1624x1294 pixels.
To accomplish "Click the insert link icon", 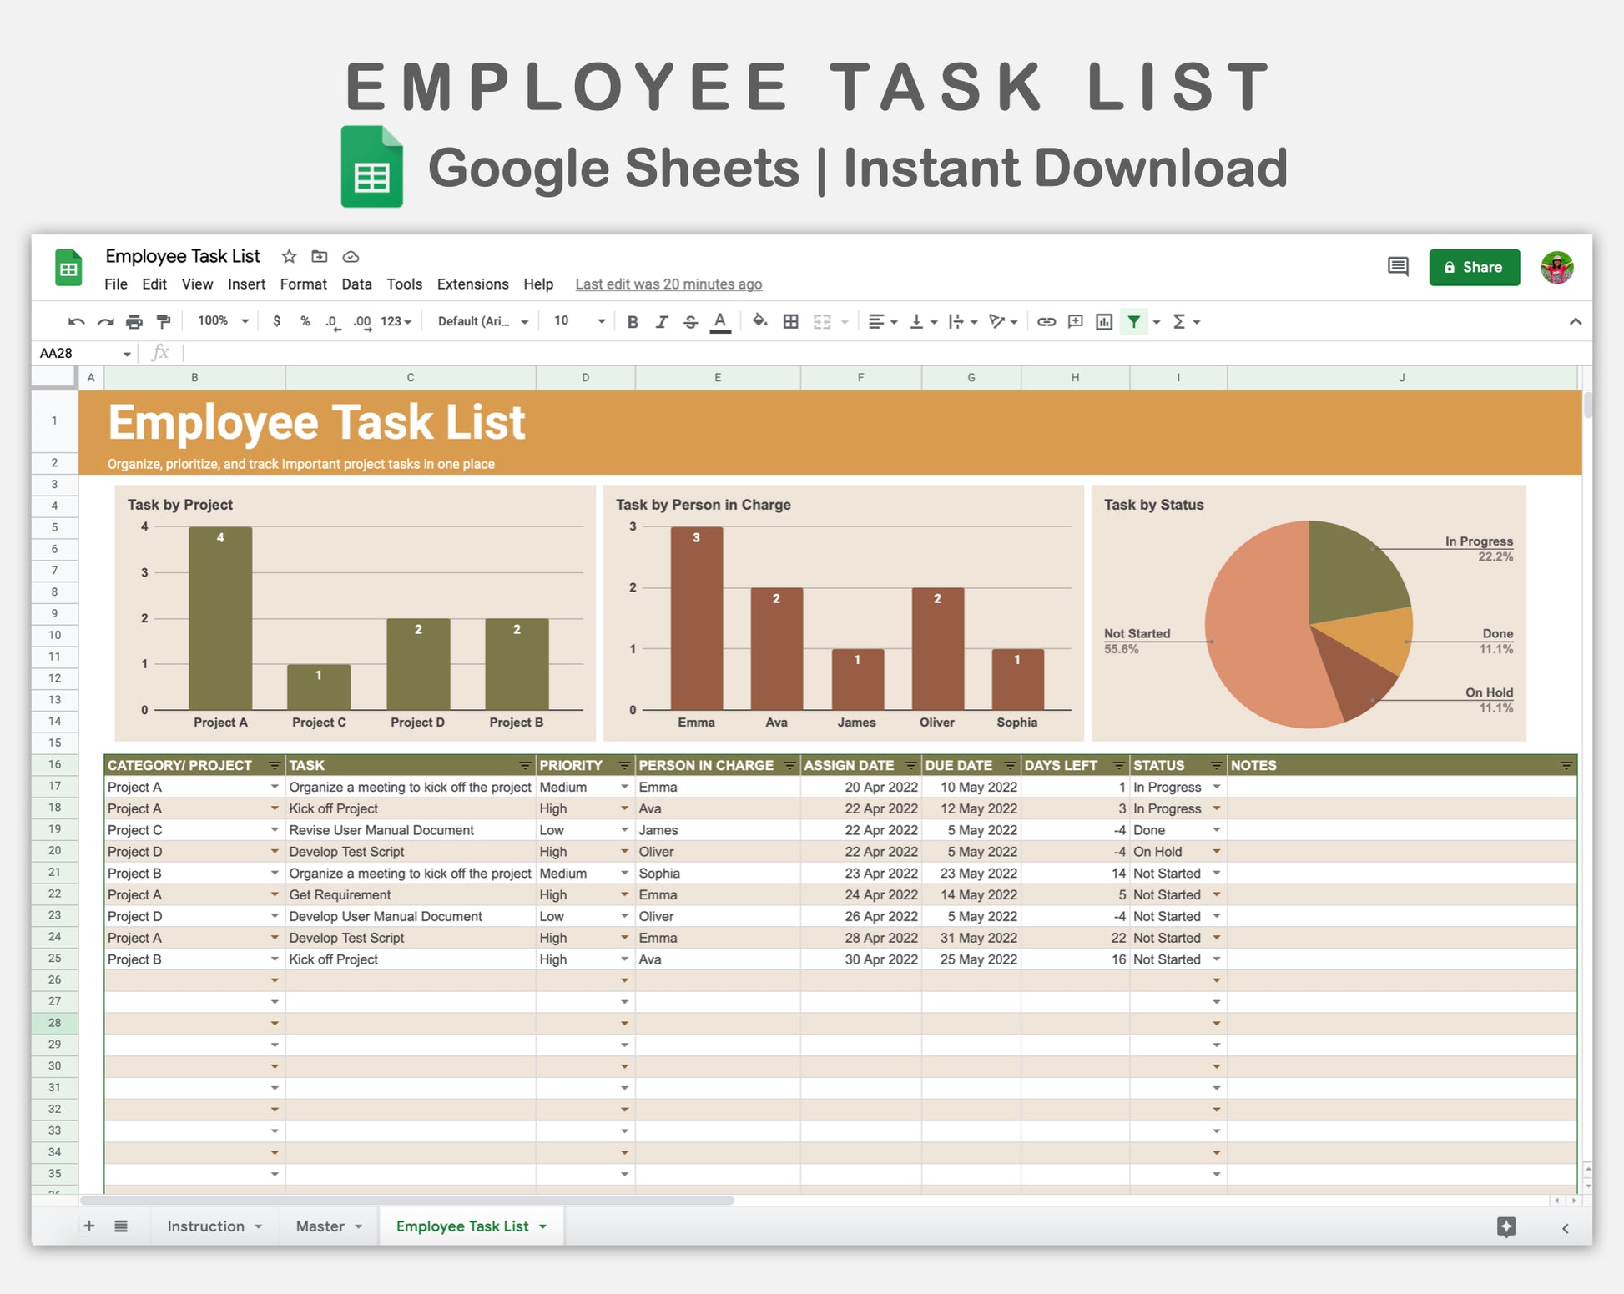I will click(1046, 321).
